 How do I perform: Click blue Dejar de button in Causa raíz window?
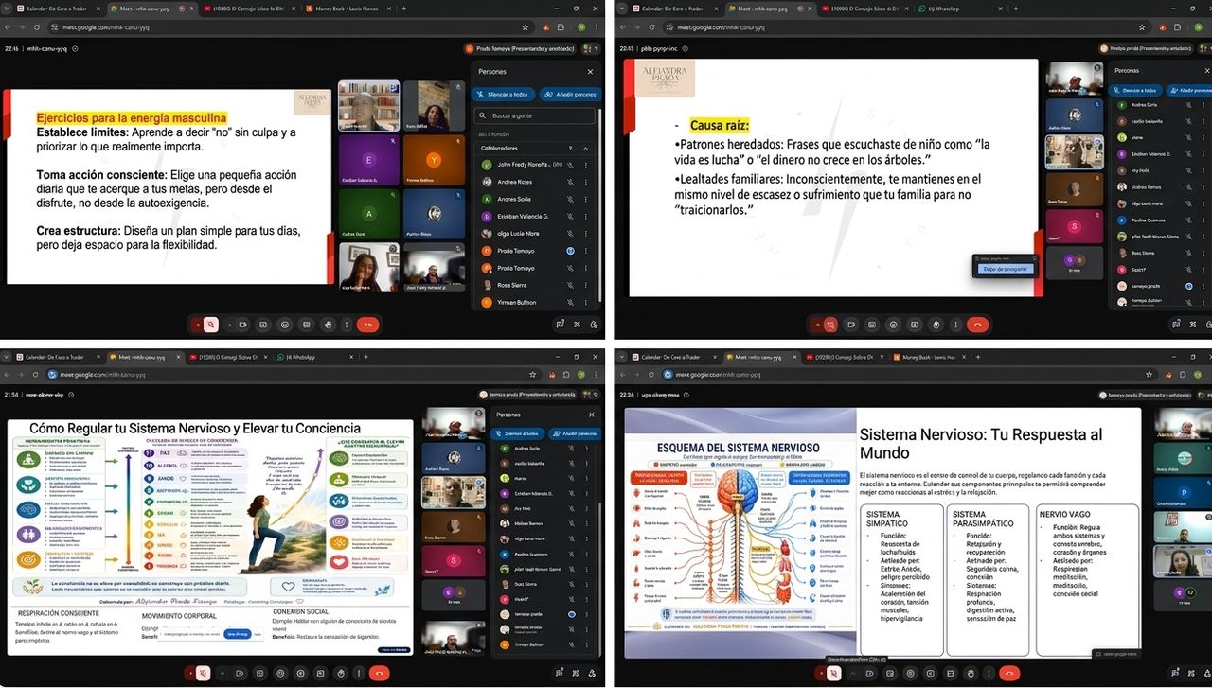[x=1005, y=270]
